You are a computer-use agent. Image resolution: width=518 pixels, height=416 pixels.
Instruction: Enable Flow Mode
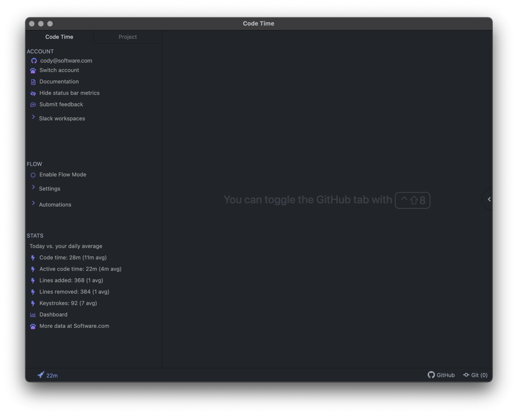pos(62,174)
